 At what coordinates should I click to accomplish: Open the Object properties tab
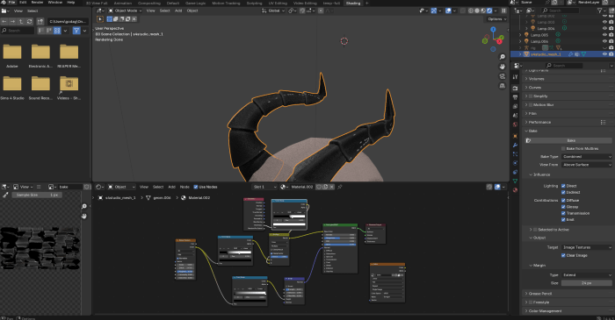(x=515, y=136)
